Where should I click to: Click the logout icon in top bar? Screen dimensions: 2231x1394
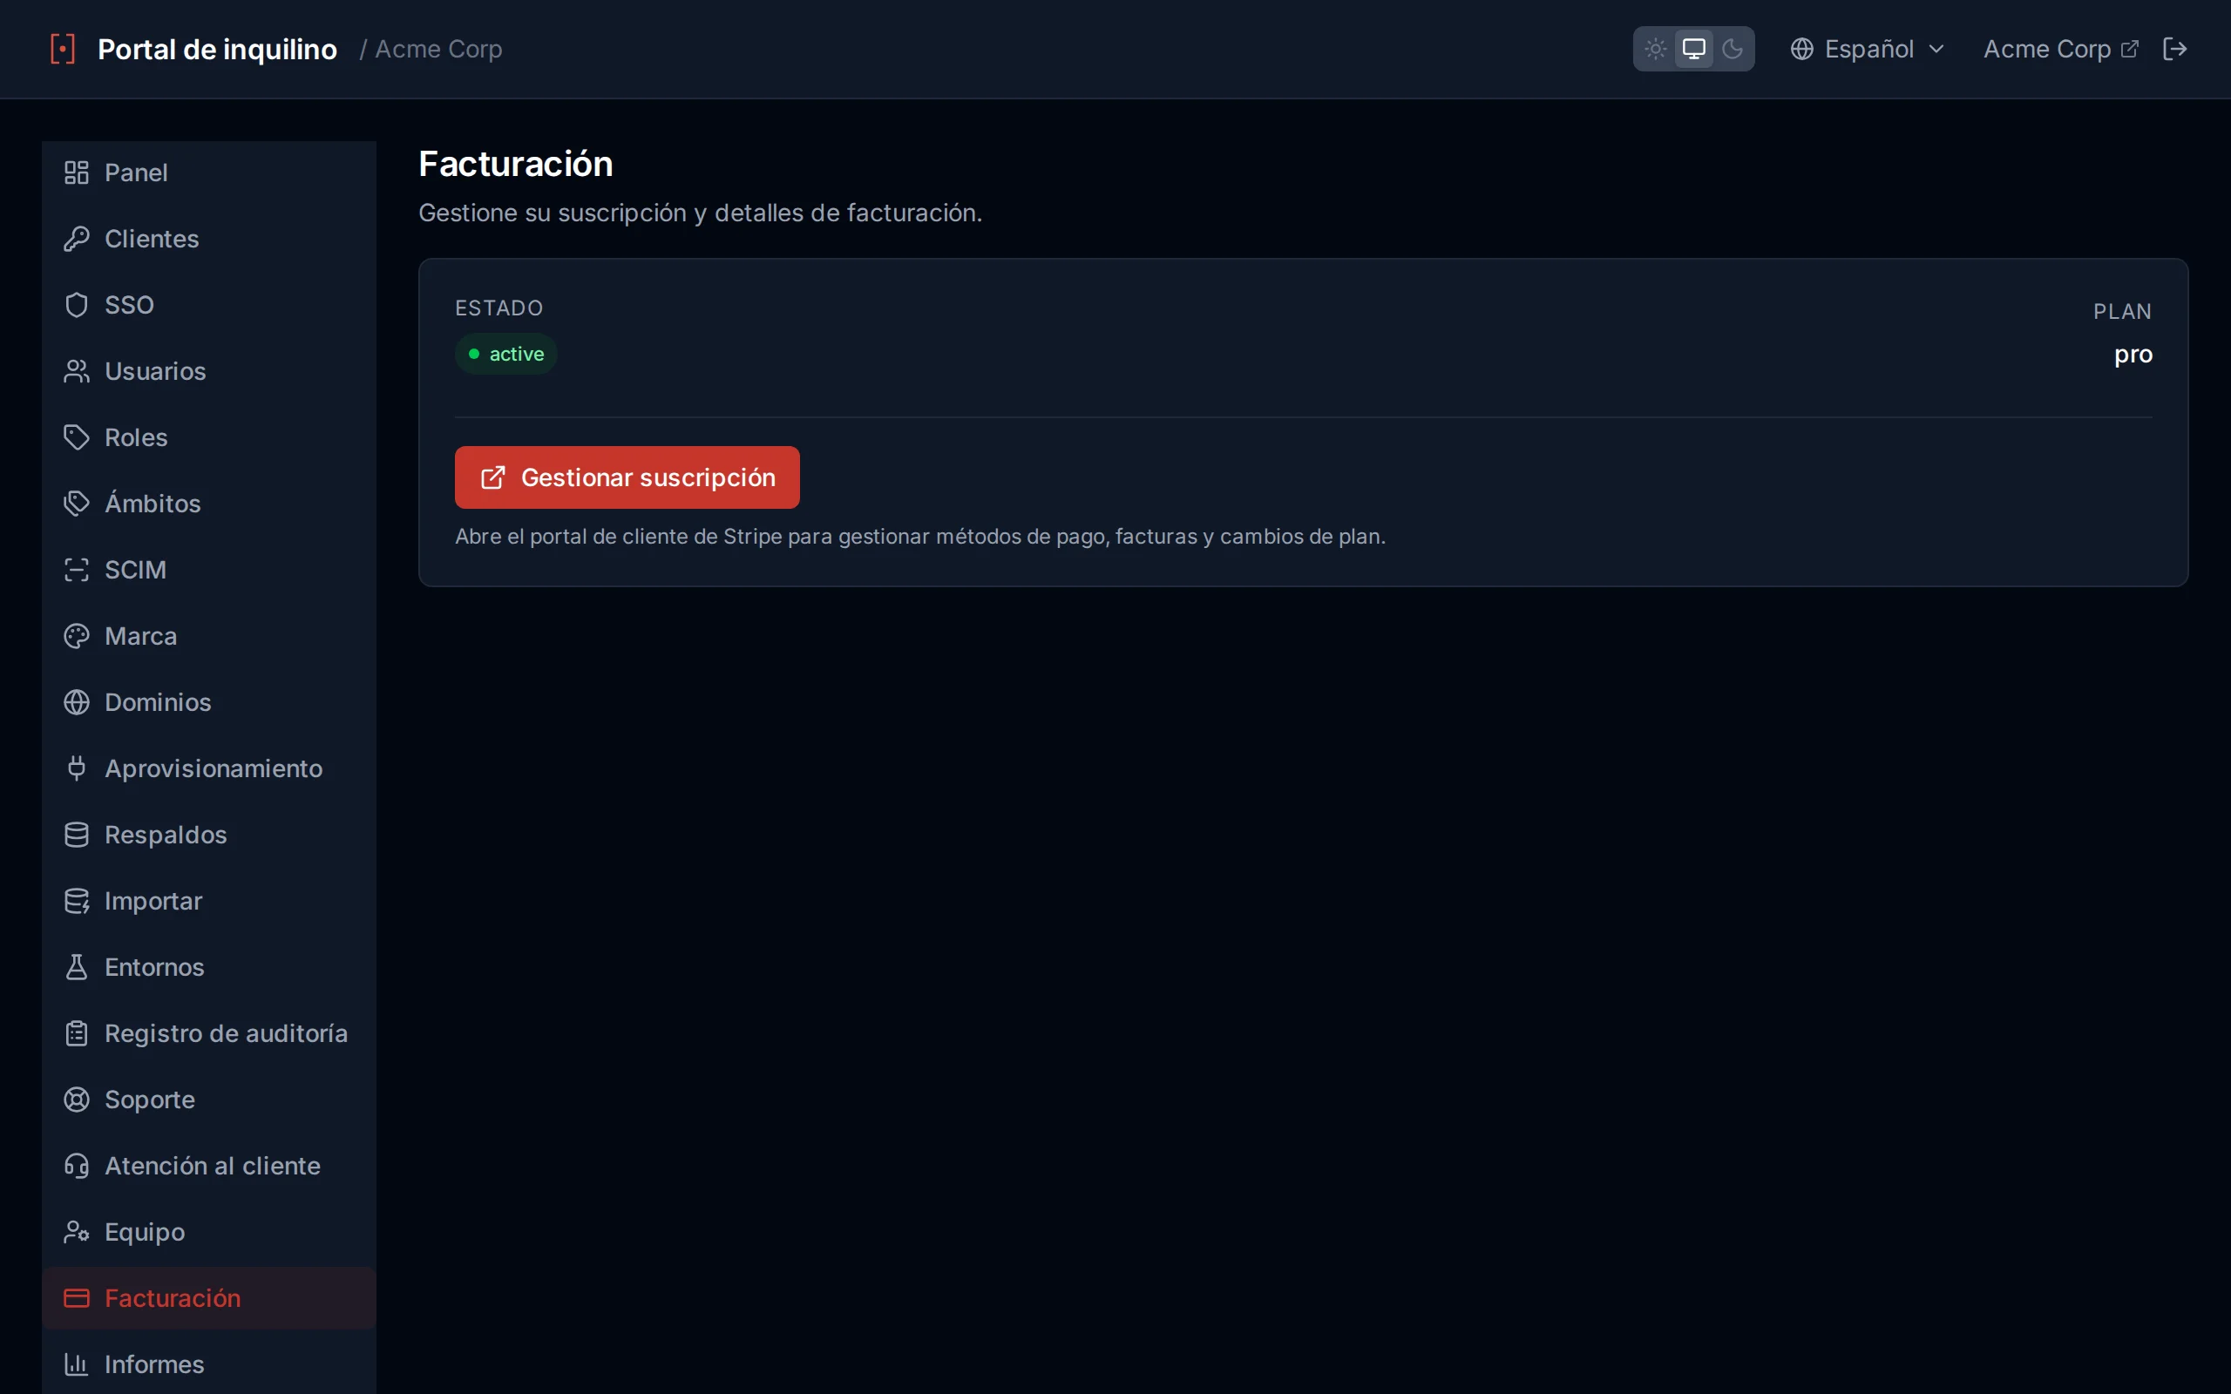coord(2174,49)
